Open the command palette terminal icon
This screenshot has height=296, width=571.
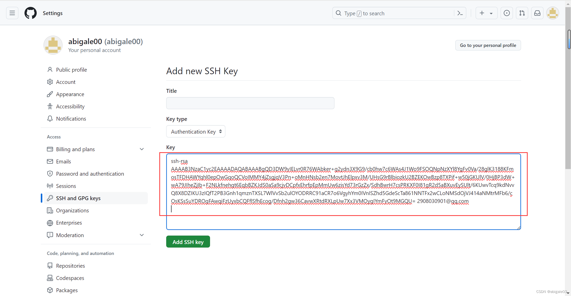coord(460,13)
